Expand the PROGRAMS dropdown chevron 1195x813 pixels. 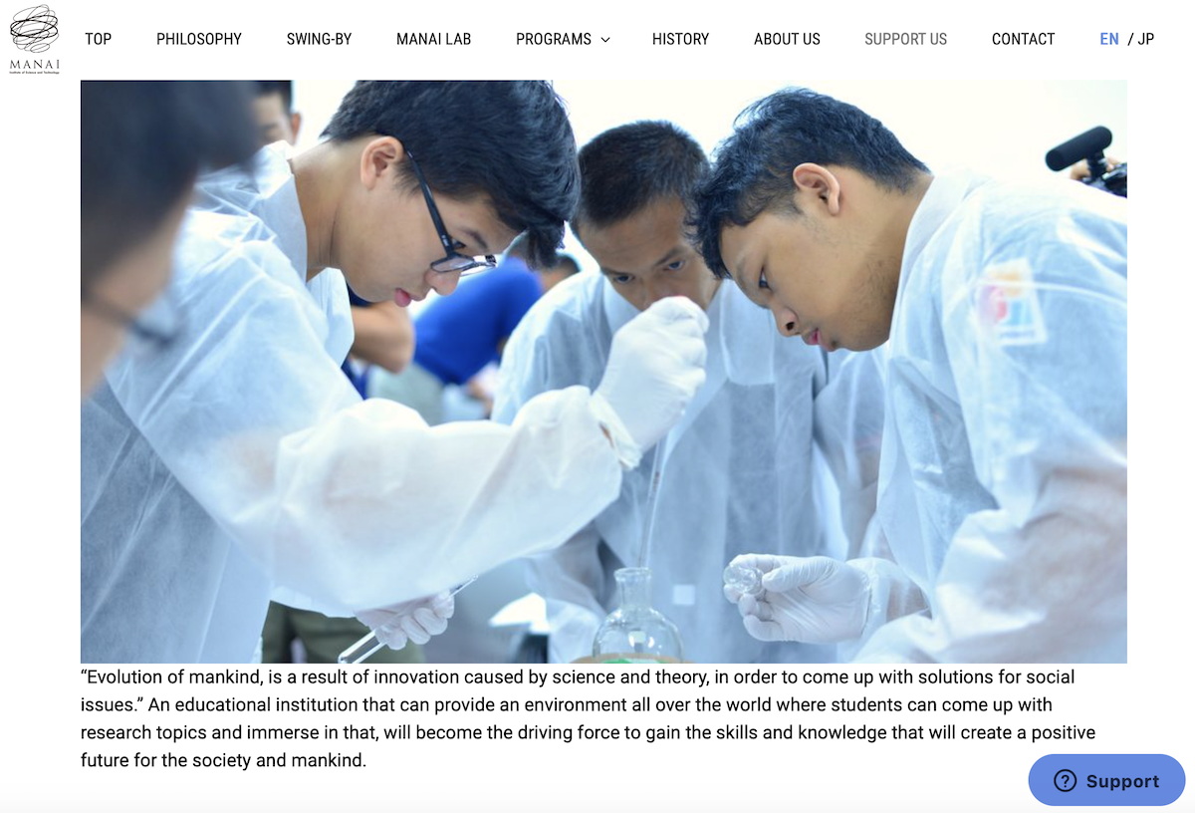click(x=604, y=40)
